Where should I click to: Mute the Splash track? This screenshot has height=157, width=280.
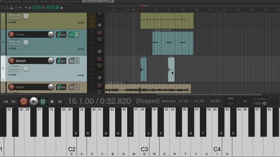click(x=99, y=59)
